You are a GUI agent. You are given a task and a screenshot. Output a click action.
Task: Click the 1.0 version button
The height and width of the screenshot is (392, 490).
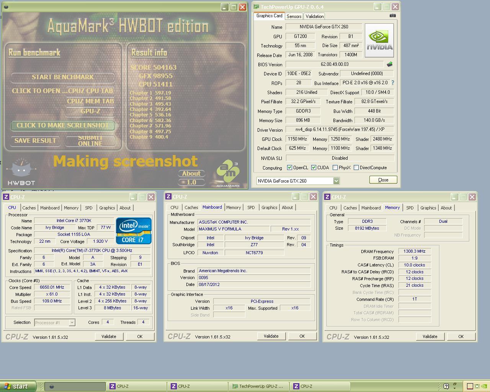click(x=191, y=182)
